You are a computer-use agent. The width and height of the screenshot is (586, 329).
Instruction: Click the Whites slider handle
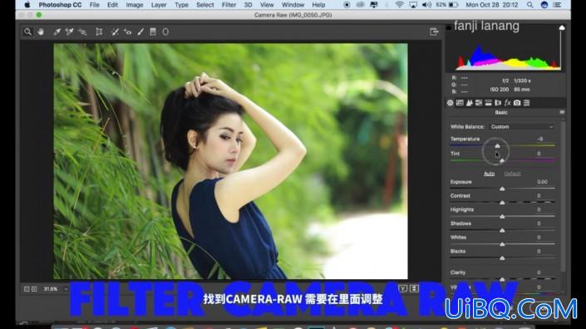[502, 244]
